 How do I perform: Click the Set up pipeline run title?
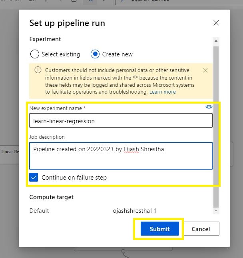click(x=67, y=23)
